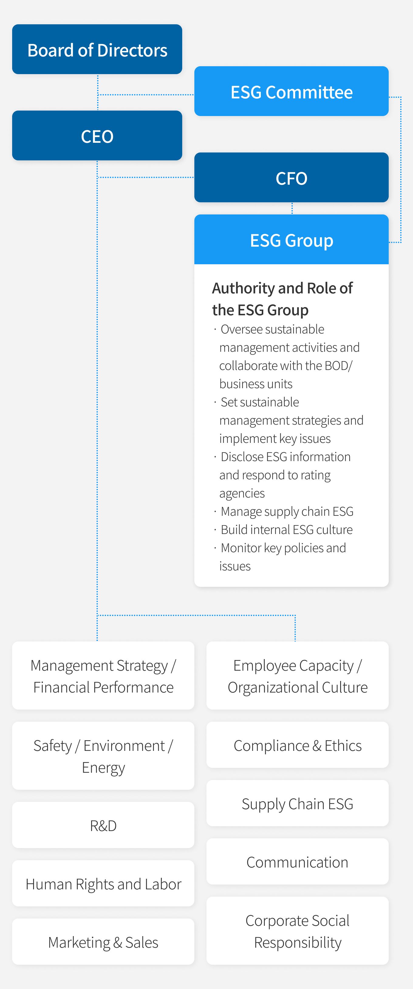Click the R&D card
The width and height of the screenshot is (413, 989).
point(103,825)
